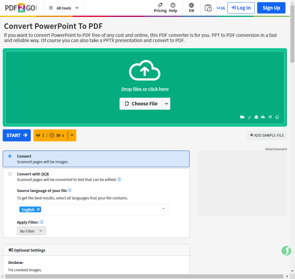Click the vertical scrollbar thumb
Image resolution: width=295 pixels, height=279 pixels.
pos(292,34)
